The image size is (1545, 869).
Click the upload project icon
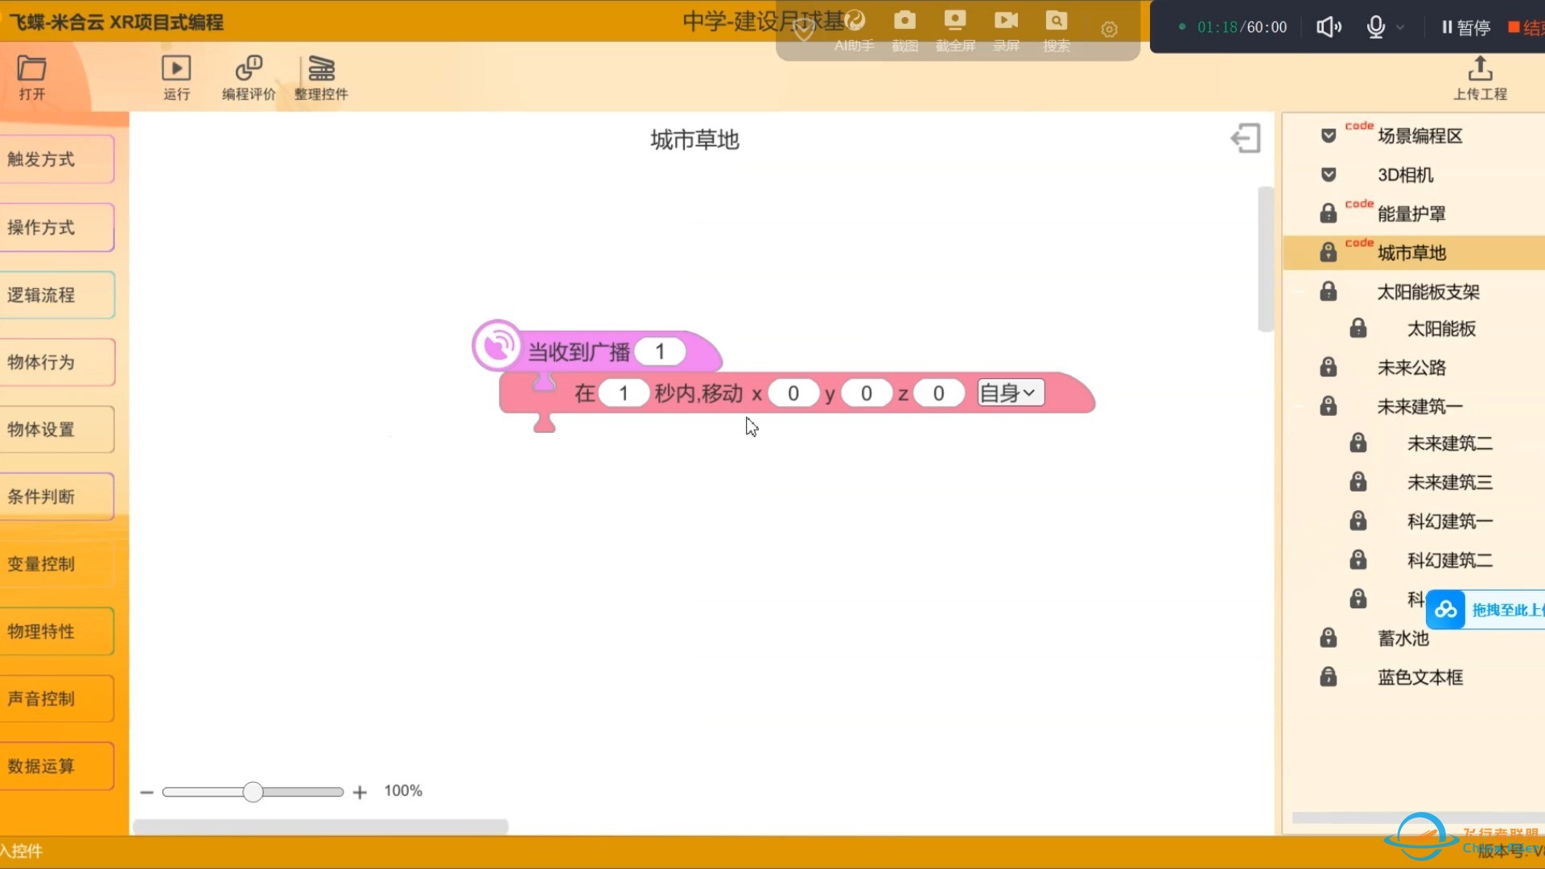click(1480, 69)
